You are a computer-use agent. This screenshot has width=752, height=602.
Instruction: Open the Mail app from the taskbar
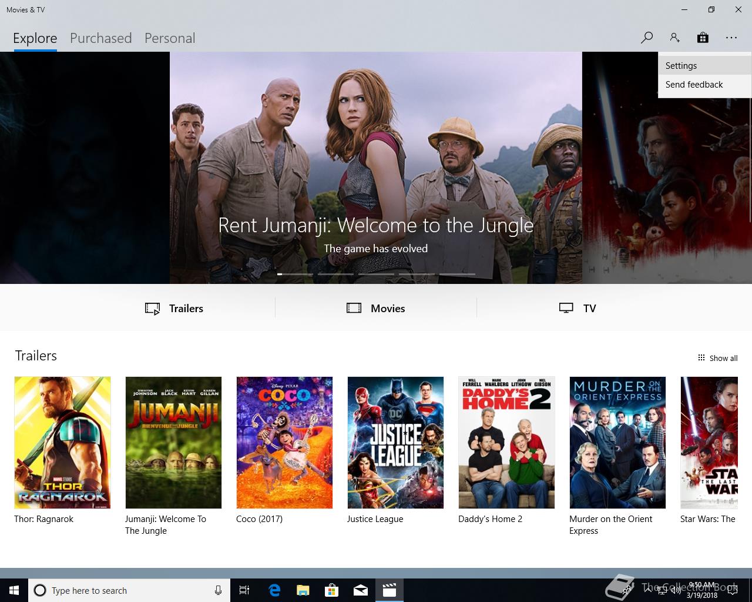point(361,590)
